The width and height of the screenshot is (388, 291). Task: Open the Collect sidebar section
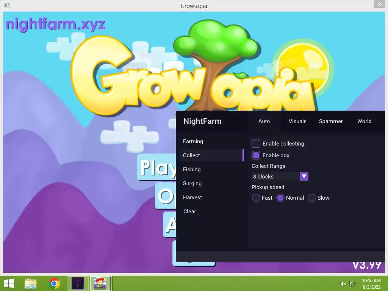click(x=211, y=155)
